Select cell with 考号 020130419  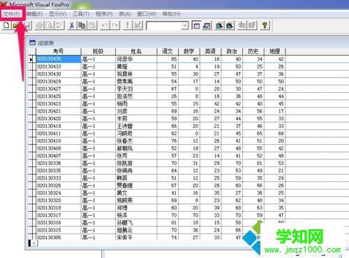coord(59,126)
